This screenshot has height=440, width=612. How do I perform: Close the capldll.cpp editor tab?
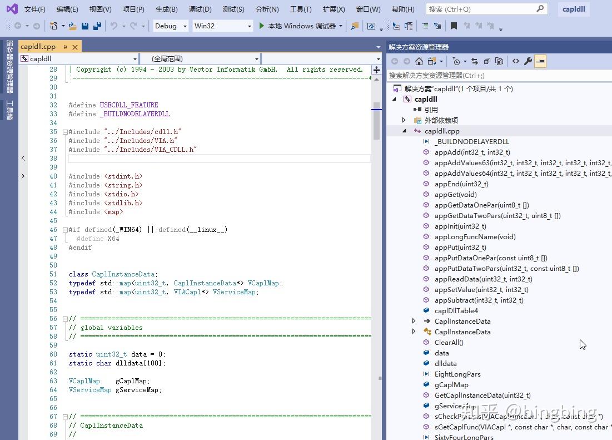75,47
